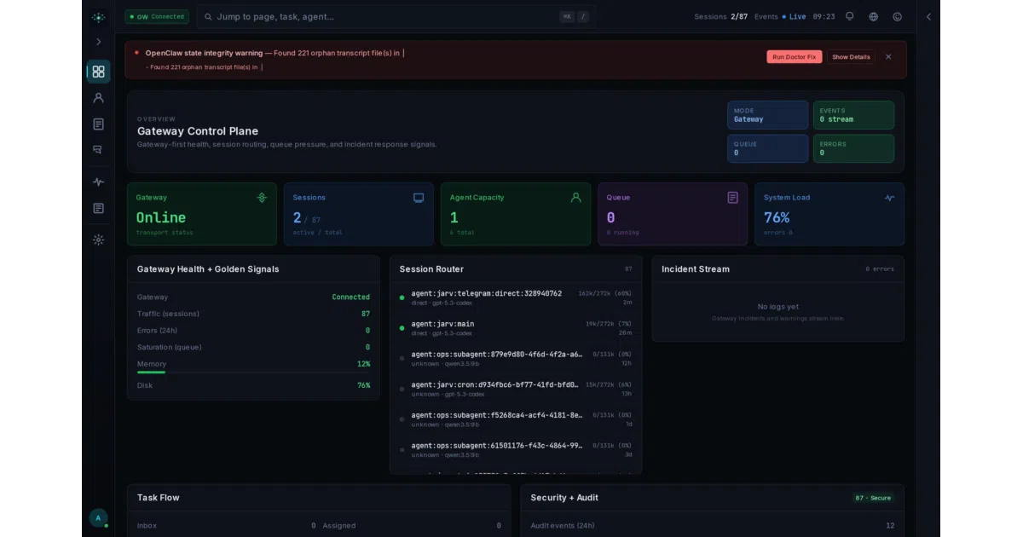Click the Run Doctor Fix button

pos(794,57)
